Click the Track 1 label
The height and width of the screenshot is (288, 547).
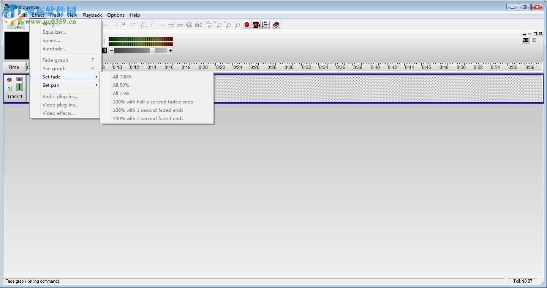tap(15, 97)
